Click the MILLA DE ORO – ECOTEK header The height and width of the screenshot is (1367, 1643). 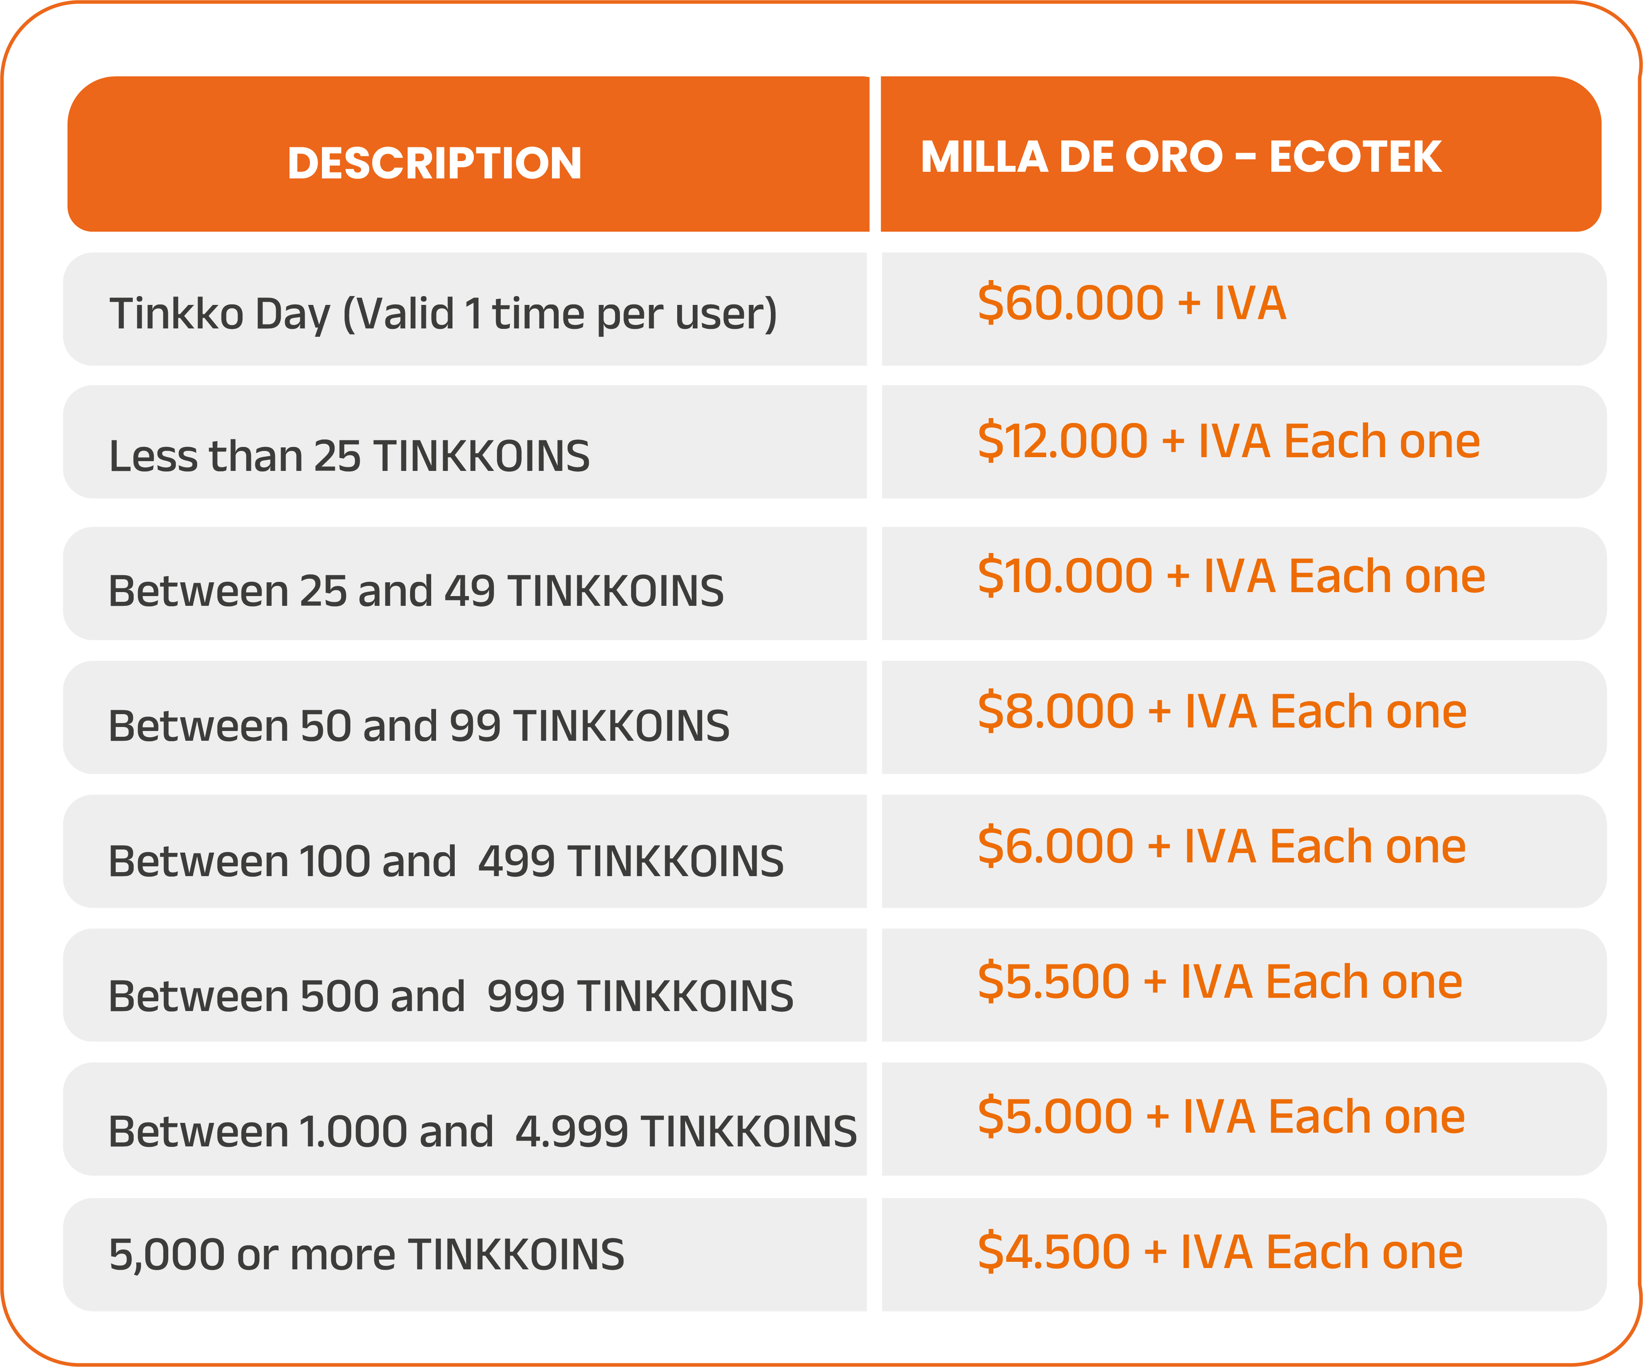pyautogui.click(x=1180, y=156)
